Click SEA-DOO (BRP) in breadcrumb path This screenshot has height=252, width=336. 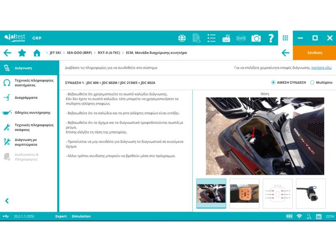pyautogui.click(x=79, y=53)
